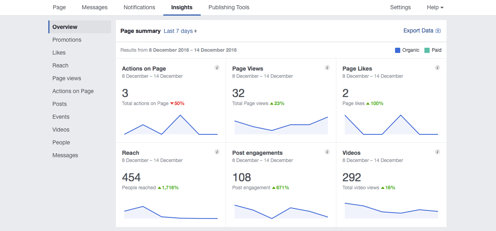The height and width of the screenshot is (231, 496).
Task: Open the Post engagements card title
Action: click(257, 153)
